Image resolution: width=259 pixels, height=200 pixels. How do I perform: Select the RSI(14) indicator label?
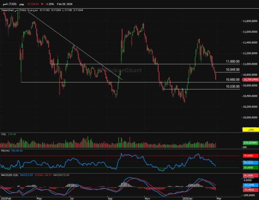6,151
